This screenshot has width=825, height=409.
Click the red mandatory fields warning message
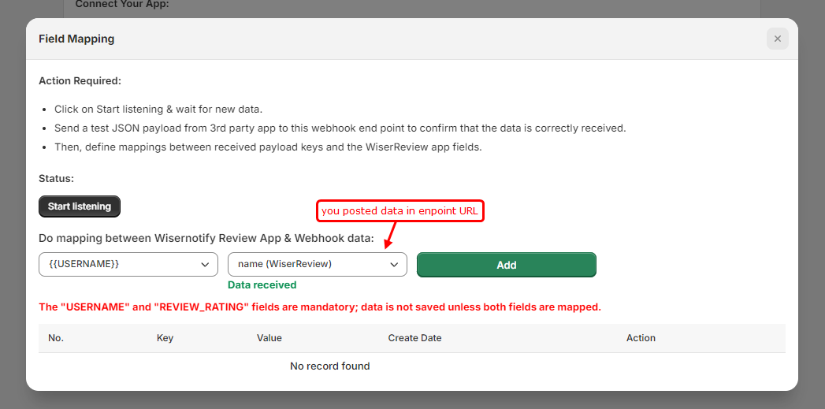pyautogui.click(x=320, y=307)
